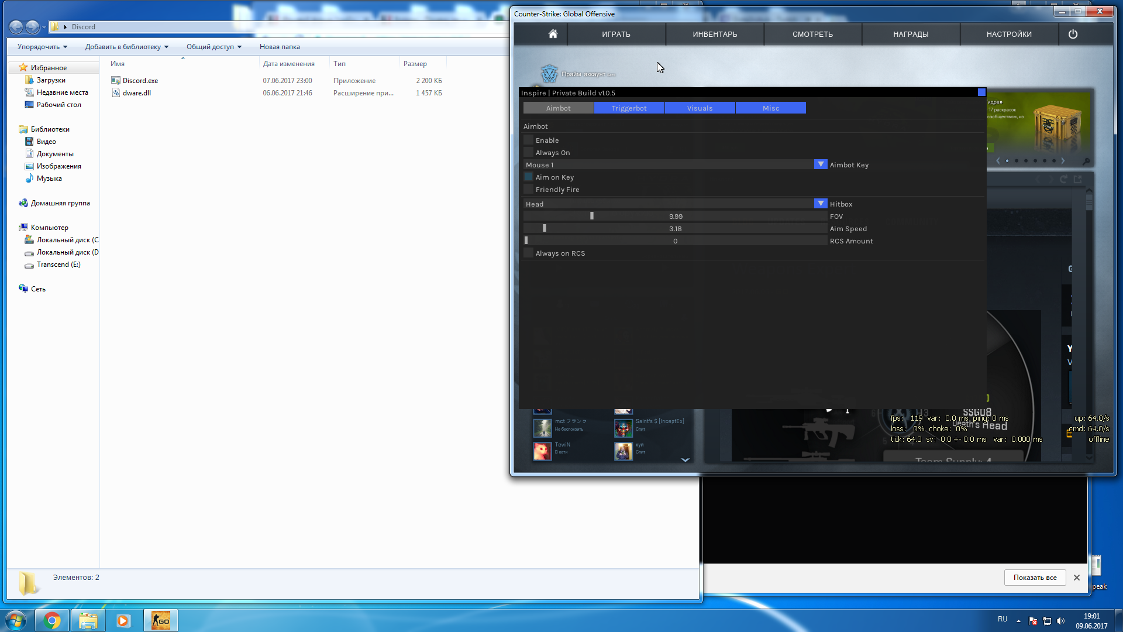This screenshot has width=1123, height=632.
Task: Open the Hitbox dropdown arrow
Action: tap(820, 204)
